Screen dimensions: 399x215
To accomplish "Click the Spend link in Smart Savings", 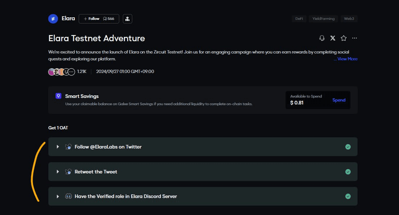I will (339, 100).
